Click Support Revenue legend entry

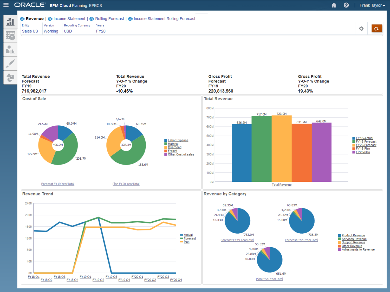point(353,242)
